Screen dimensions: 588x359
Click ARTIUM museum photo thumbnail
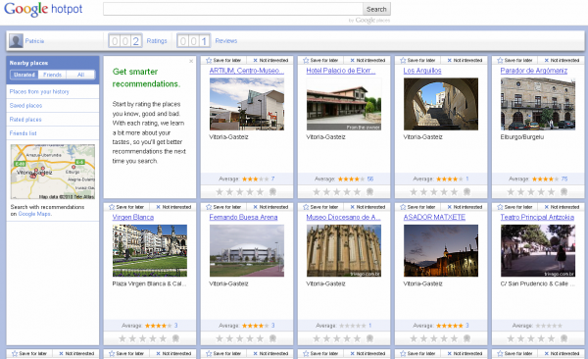pos(247,104)
